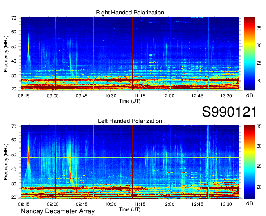Click the dB unit label of right-handed color bar

pyautogui.click(x=250, y=95)
